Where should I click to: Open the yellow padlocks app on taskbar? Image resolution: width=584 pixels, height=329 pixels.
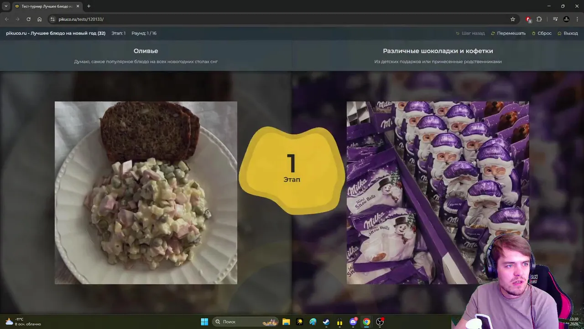point(339,322)
